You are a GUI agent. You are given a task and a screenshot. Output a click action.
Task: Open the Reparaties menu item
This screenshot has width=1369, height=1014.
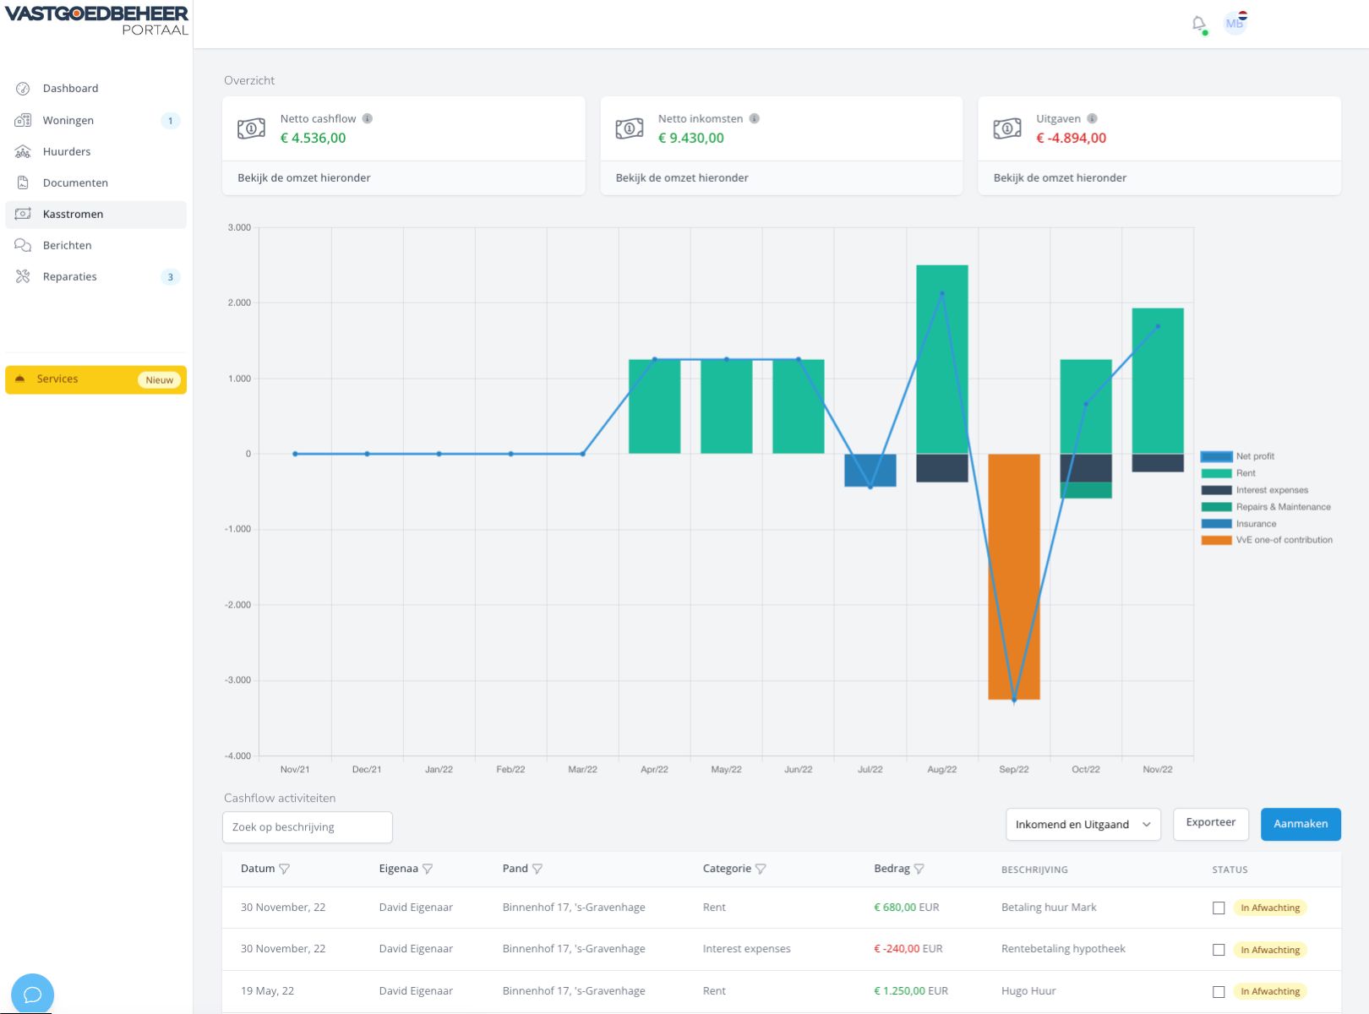tap(70, 276)
